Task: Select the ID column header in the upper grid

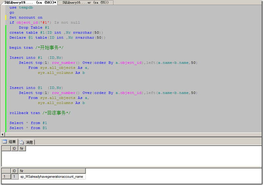Action: click(x=15, y=149)
